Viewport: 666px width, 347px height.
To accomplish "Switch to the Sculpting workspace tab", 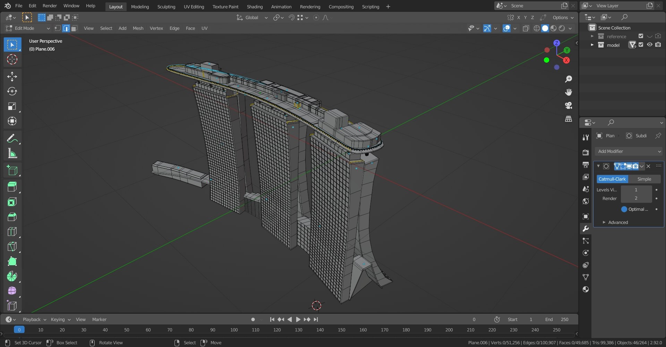I will pos(166,7).
